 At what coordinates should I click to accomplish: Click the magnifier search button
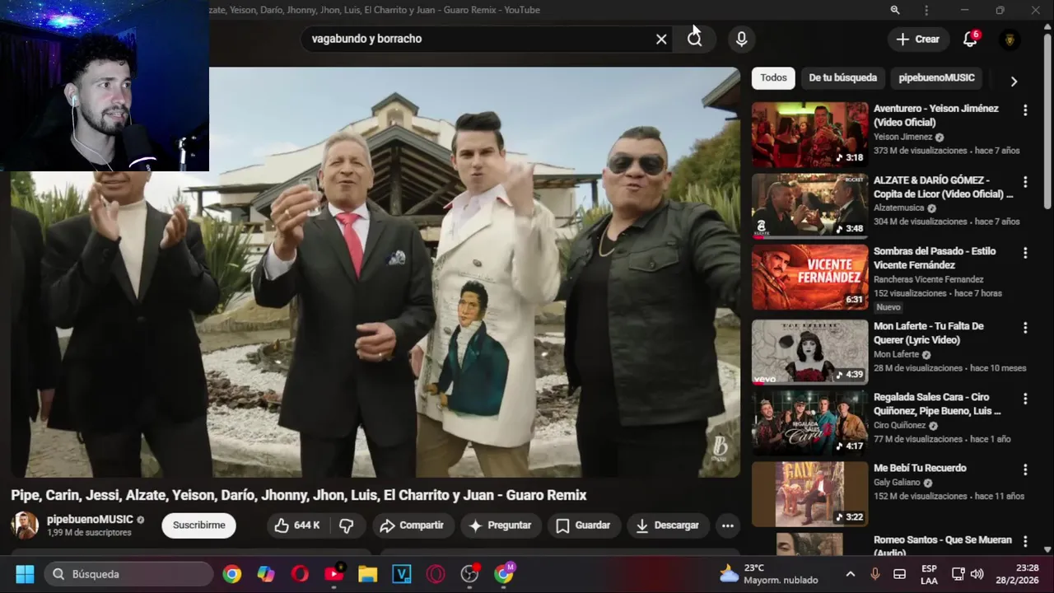pos(695,39)
